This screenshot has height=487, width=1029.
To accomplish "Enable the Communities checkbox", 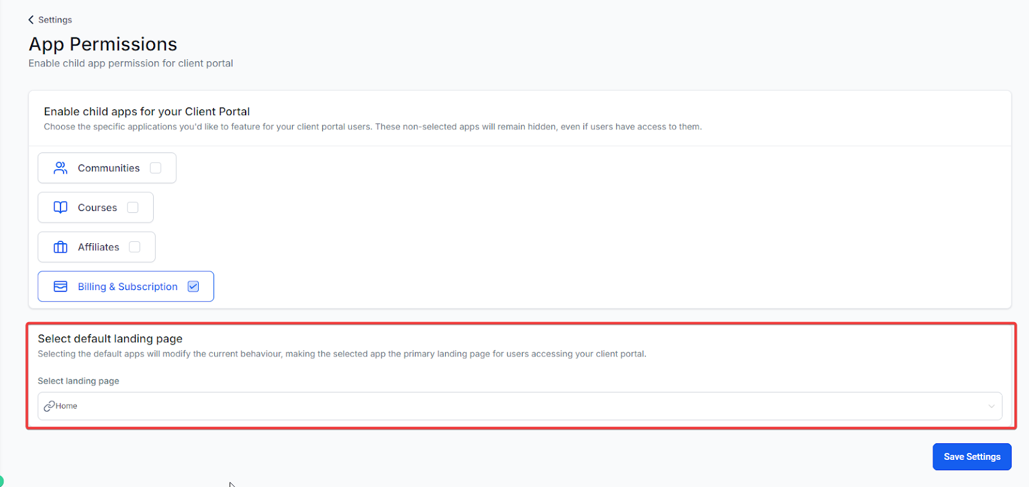I will (x=156, y=168).
